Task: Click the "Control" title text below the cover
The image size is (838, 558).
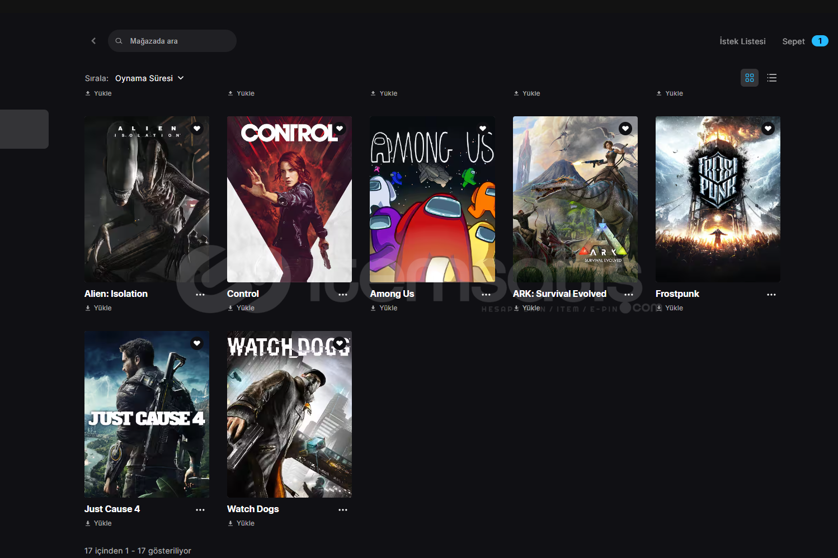Action: [243, 294]
